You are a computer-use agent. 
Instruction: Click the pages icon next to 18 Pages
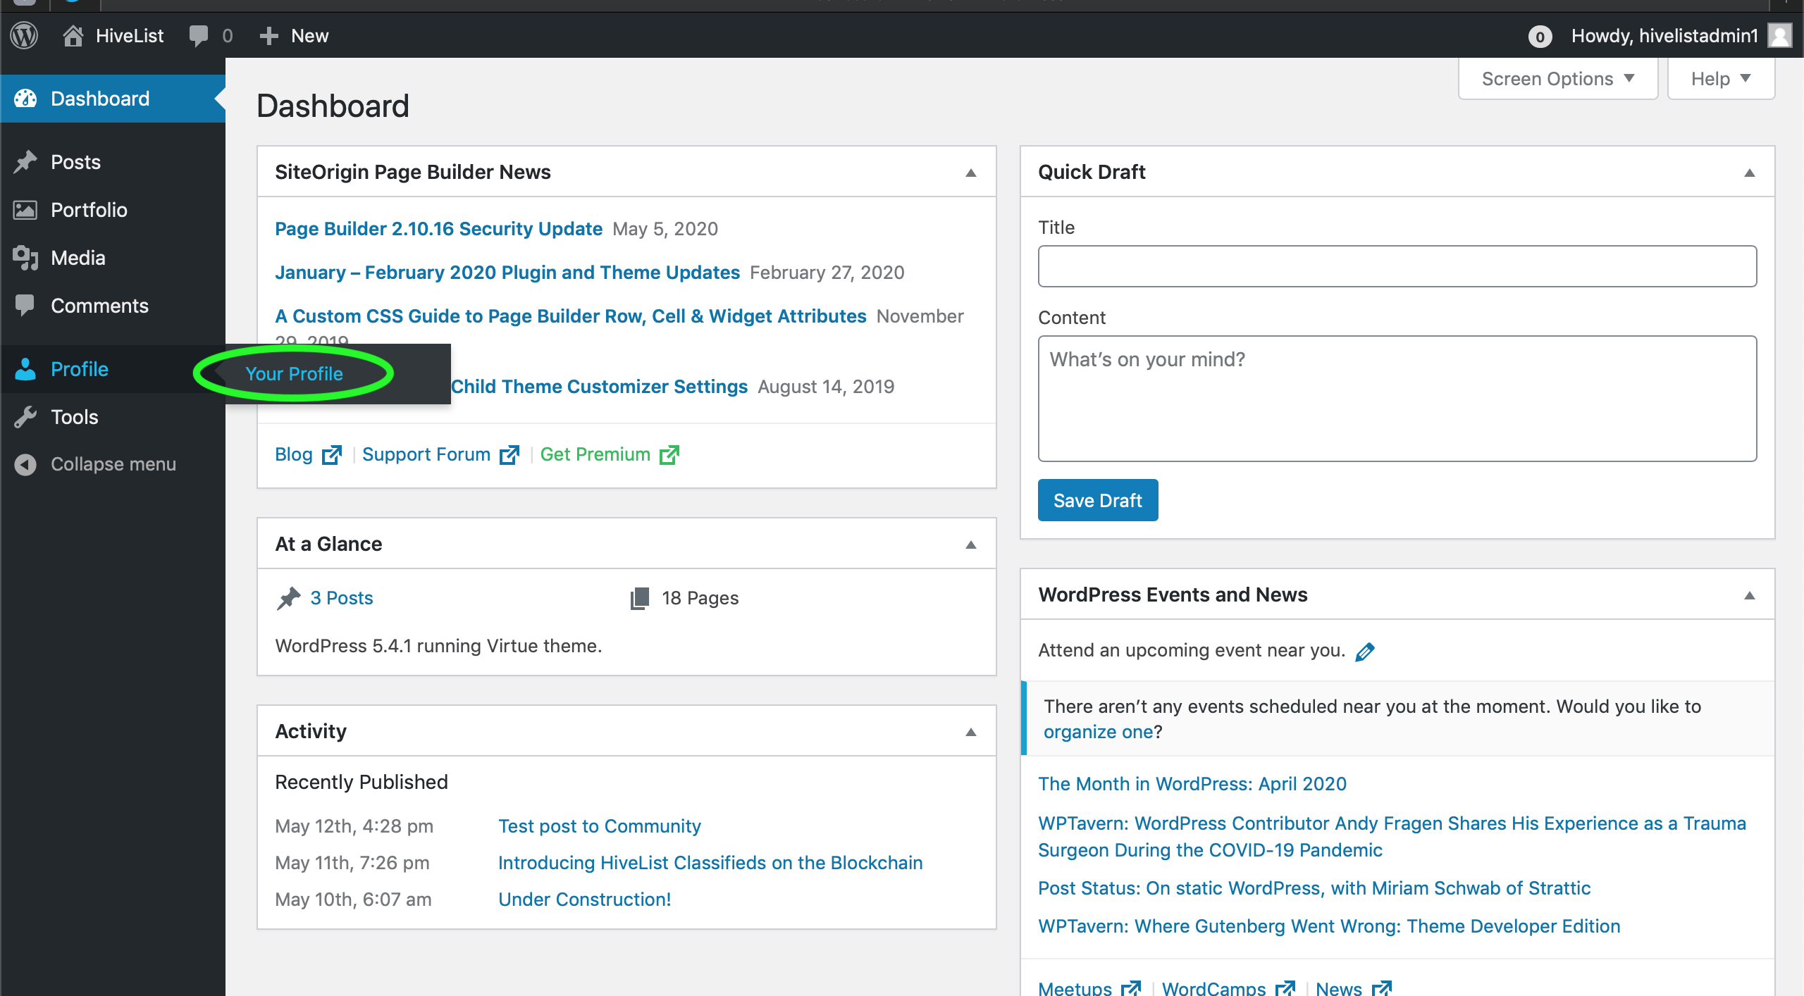(640, 598)
